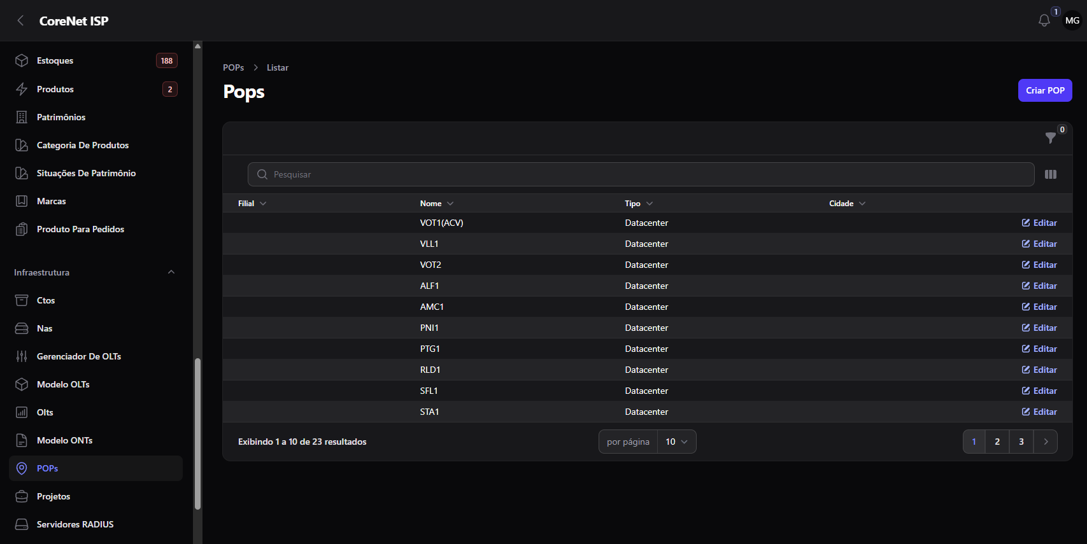Go to page 2 of results
The width and height of the screenshot is (1087, 544).
(x=997, y=442)
